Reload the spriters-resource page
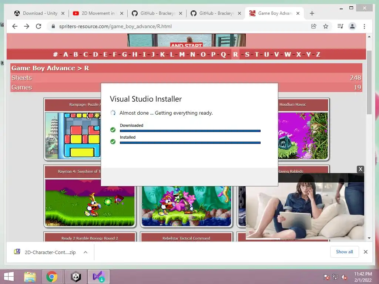 [38, 26]
